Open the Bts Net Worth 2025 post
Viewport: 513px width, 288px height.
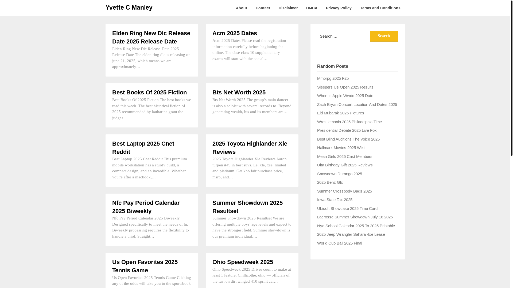coord(239,92)
